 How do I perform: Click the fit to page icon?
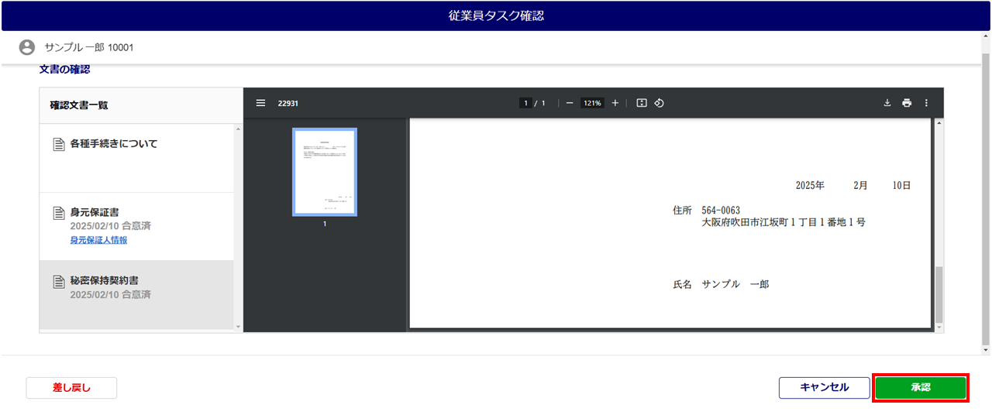pos(642,103)
